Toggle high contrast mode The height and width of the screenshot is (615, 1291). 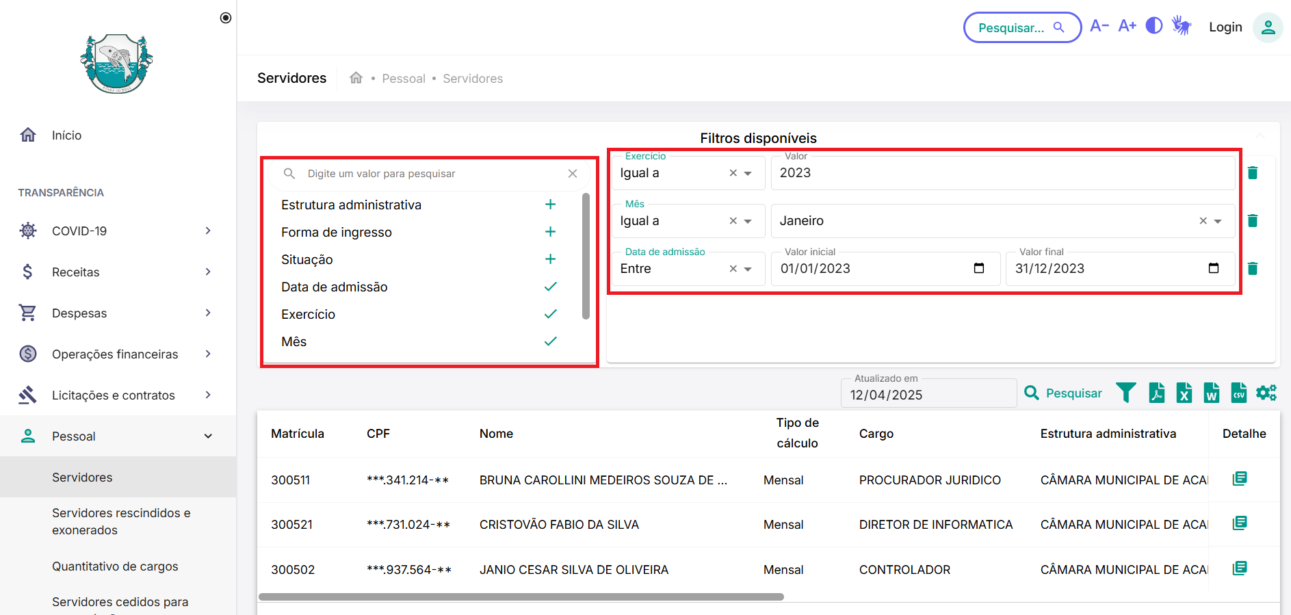point(1154,26)
